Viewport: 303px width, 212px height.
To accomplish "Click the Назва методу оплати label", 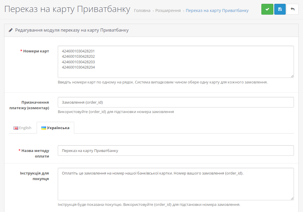I will point(35,153).
